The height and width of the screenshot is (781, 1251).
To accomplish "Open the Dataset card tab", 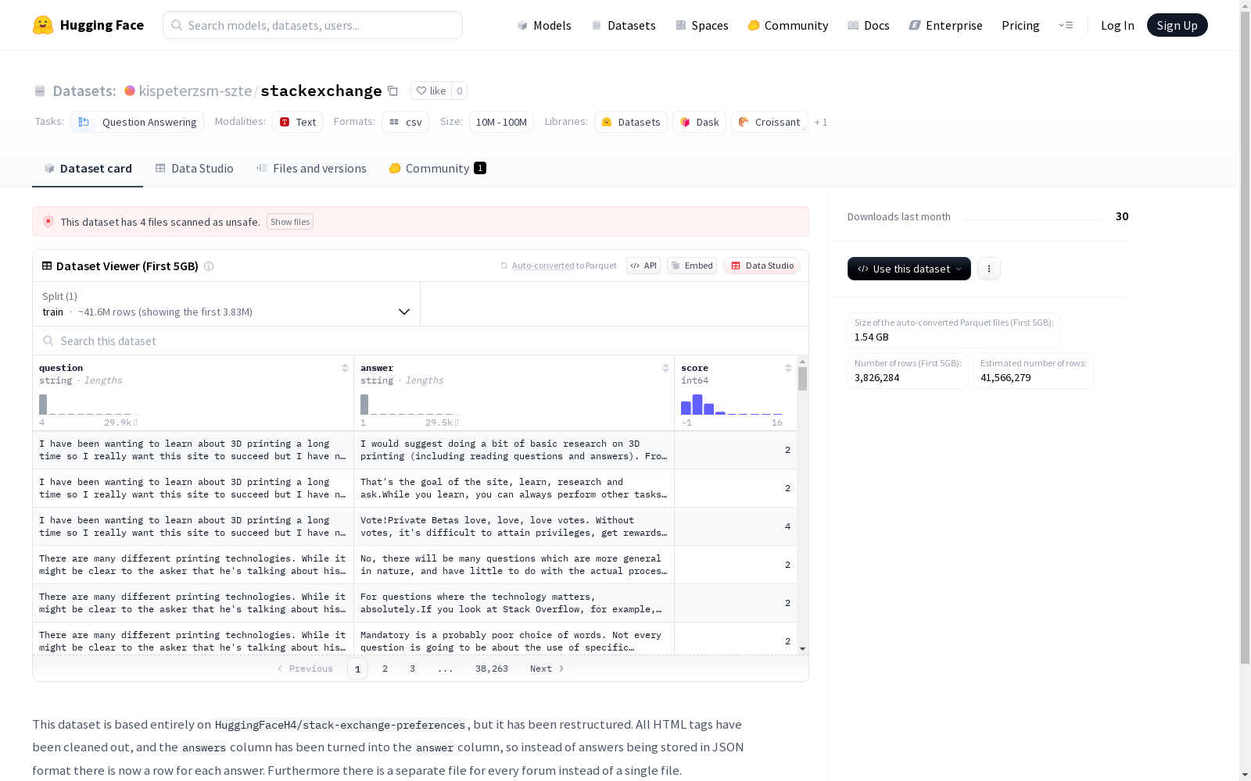I will coord(88,169).
